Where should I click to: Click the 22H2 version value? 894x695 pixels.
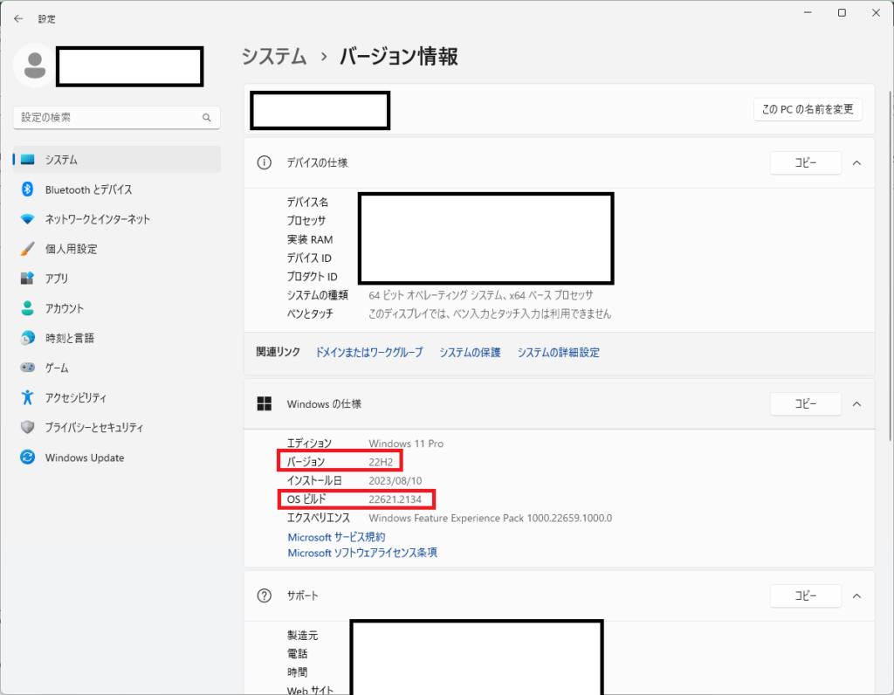coord(381,462)
